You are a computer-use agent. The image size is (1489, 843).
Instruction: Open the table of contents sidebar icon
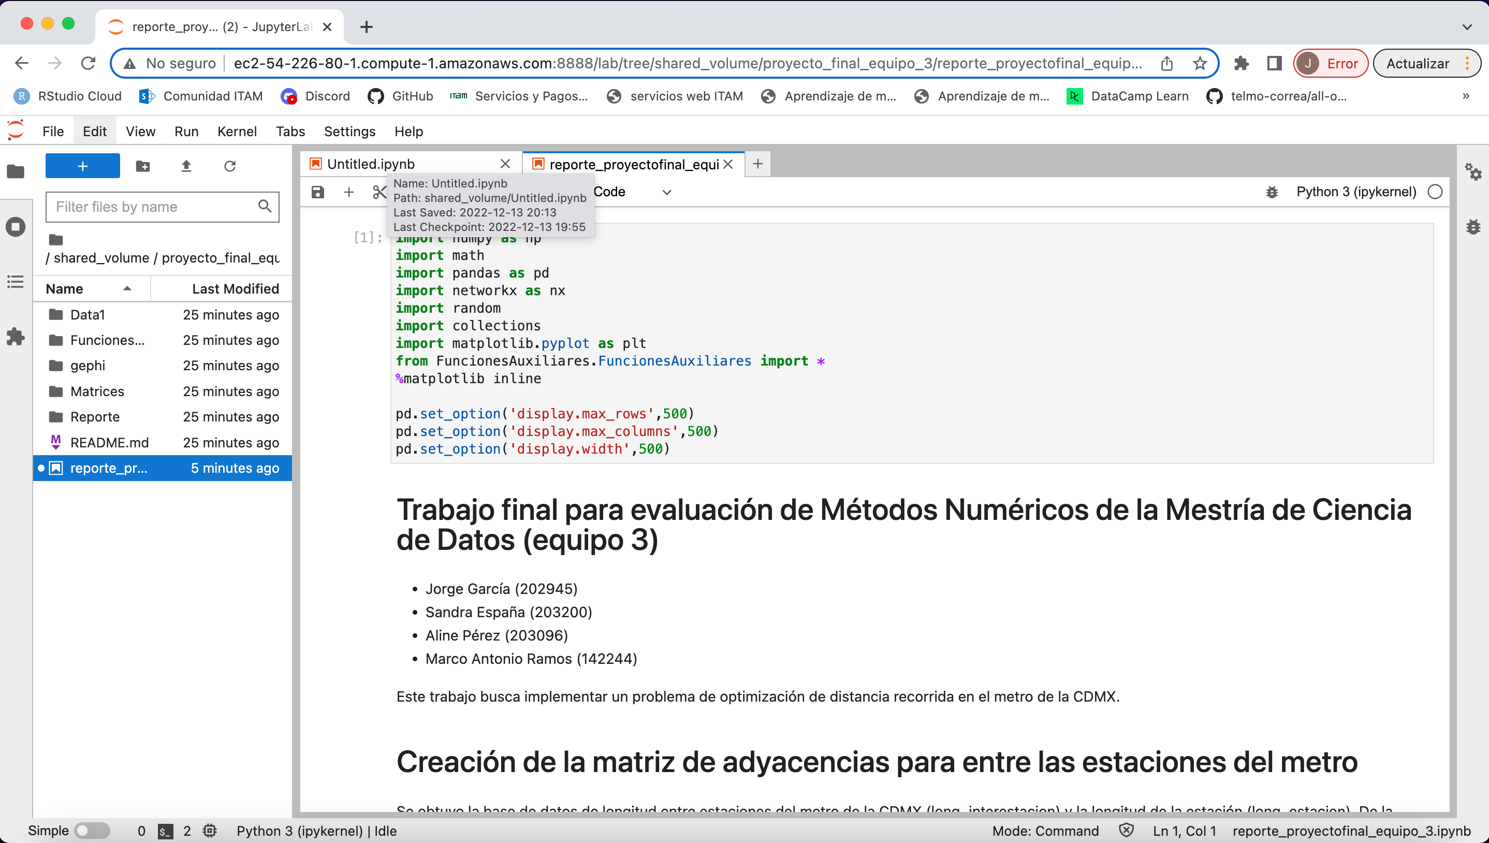[16, 282]
